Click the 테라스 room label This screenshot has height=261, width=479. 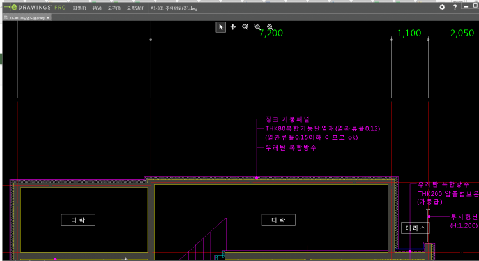pos(415,228)
